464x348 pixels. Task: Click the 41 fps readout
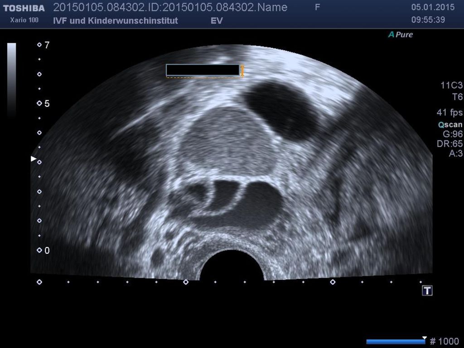(x=449, y=112)
